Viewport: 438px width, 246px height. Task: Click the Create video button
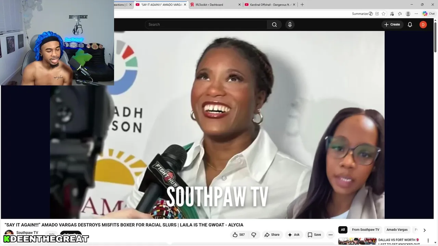click(392, 25)
